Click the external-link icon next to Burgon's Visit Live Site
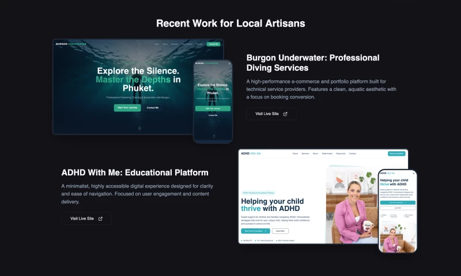 [285, 114]
